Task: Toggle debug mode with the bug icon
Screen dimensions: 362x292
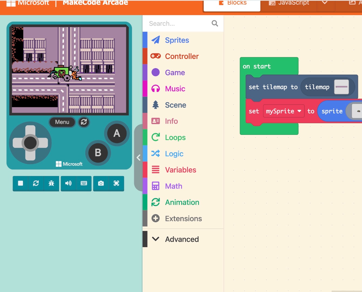Action: (51, 183)
